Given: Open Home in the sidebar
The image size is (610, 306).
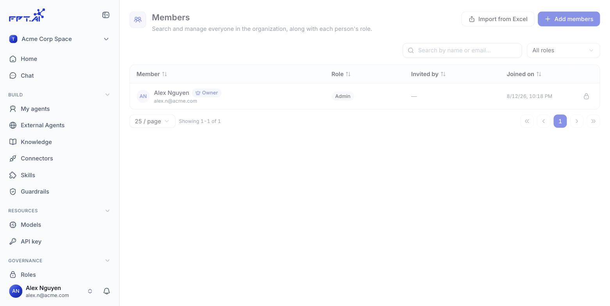Looking at the screenshot, I should click(x=59, y=59).
